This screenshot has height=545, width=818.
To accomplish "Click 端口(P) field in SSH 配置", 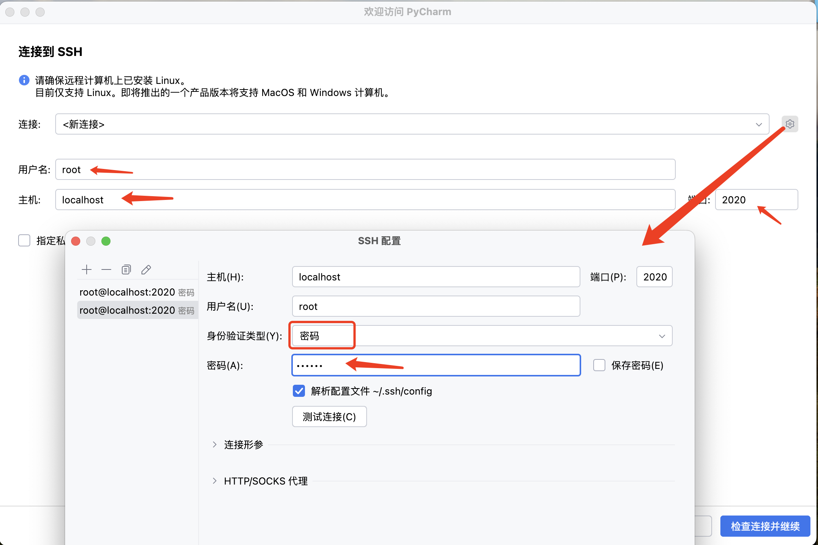I will pos(655,277).
